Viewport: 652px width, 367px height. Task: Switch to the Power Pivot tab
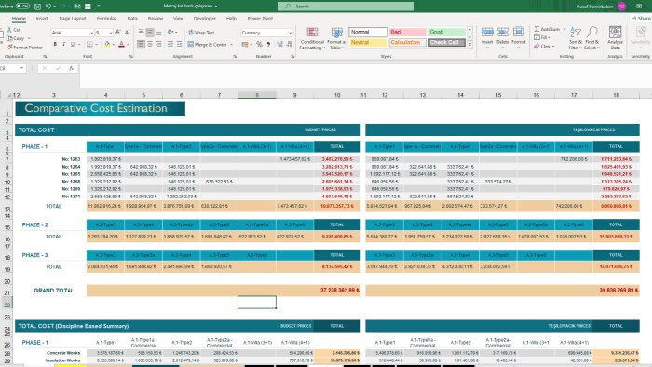(x=260, y=19)
